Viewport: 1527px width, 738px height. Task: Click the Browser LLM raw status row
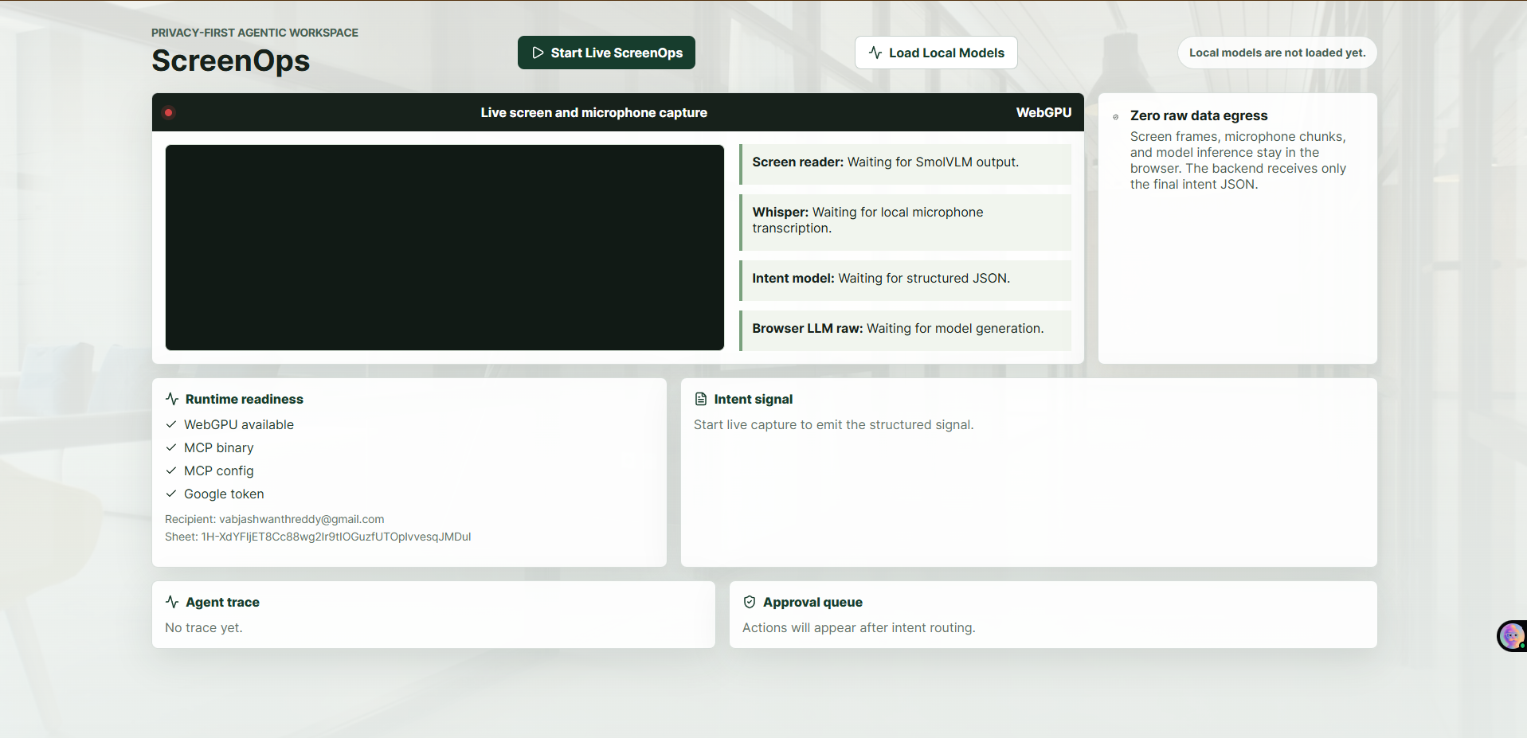(x=905, y=330)
